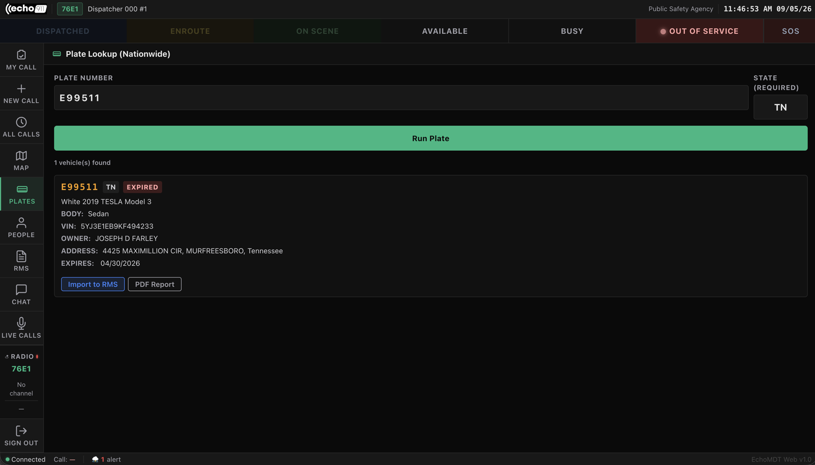This screenshot has width=815, height=465.
Task: Click the Echo911 logo
Action: tap(26, 9)
